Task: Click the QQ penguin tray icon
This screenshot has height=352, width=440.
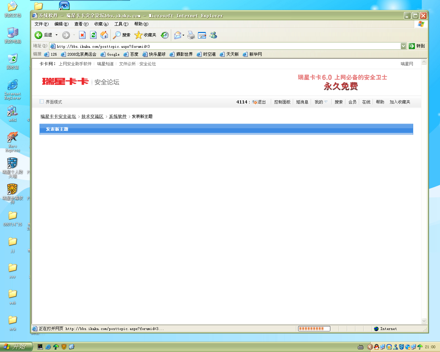Action: tap(376, 347)
